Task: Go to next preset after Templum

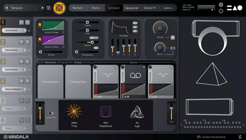Action: 42,8
